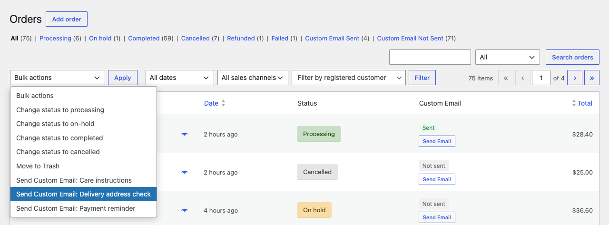Click the current page number field
609x225 pixels.
(x=541, y=78)
